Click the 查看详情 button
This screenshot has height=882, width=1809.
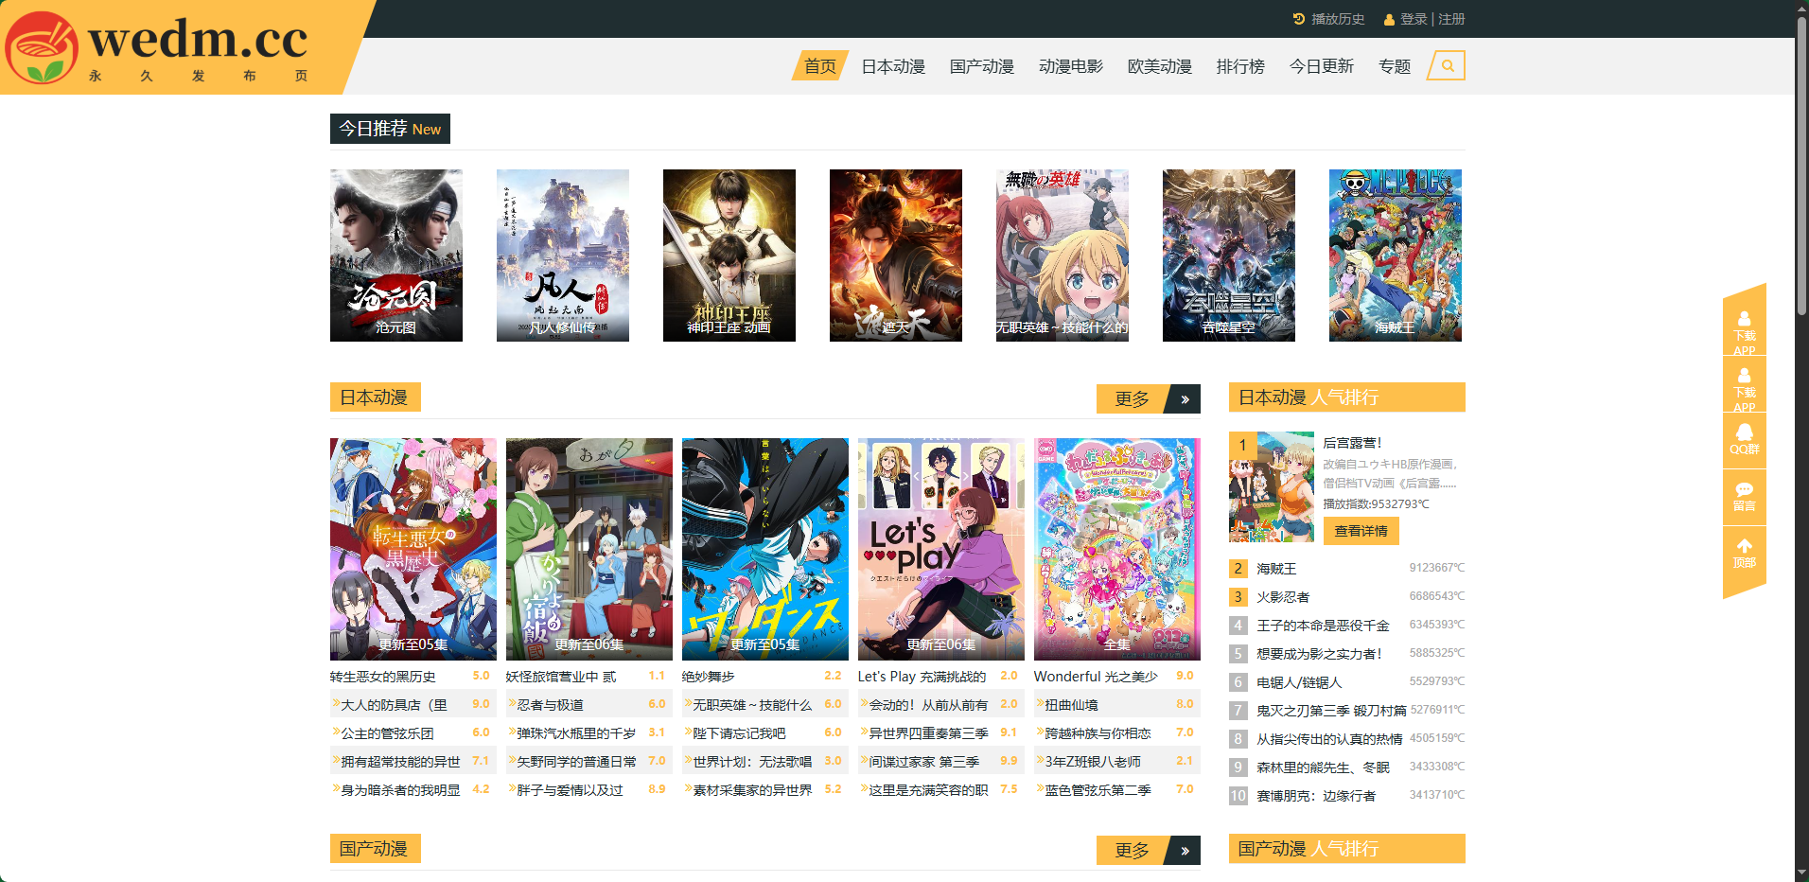[x=1361, y=531]
